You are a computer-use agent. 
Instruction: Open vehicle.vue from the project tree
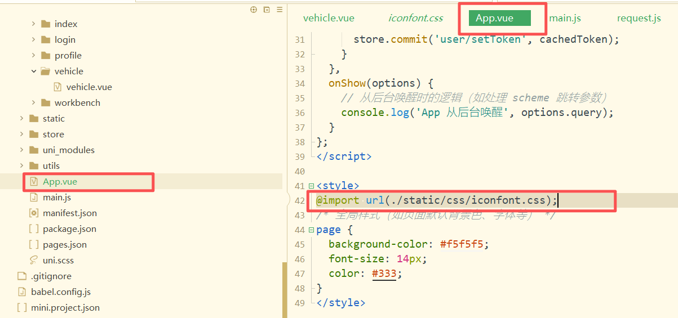click(x=89, y=87)
